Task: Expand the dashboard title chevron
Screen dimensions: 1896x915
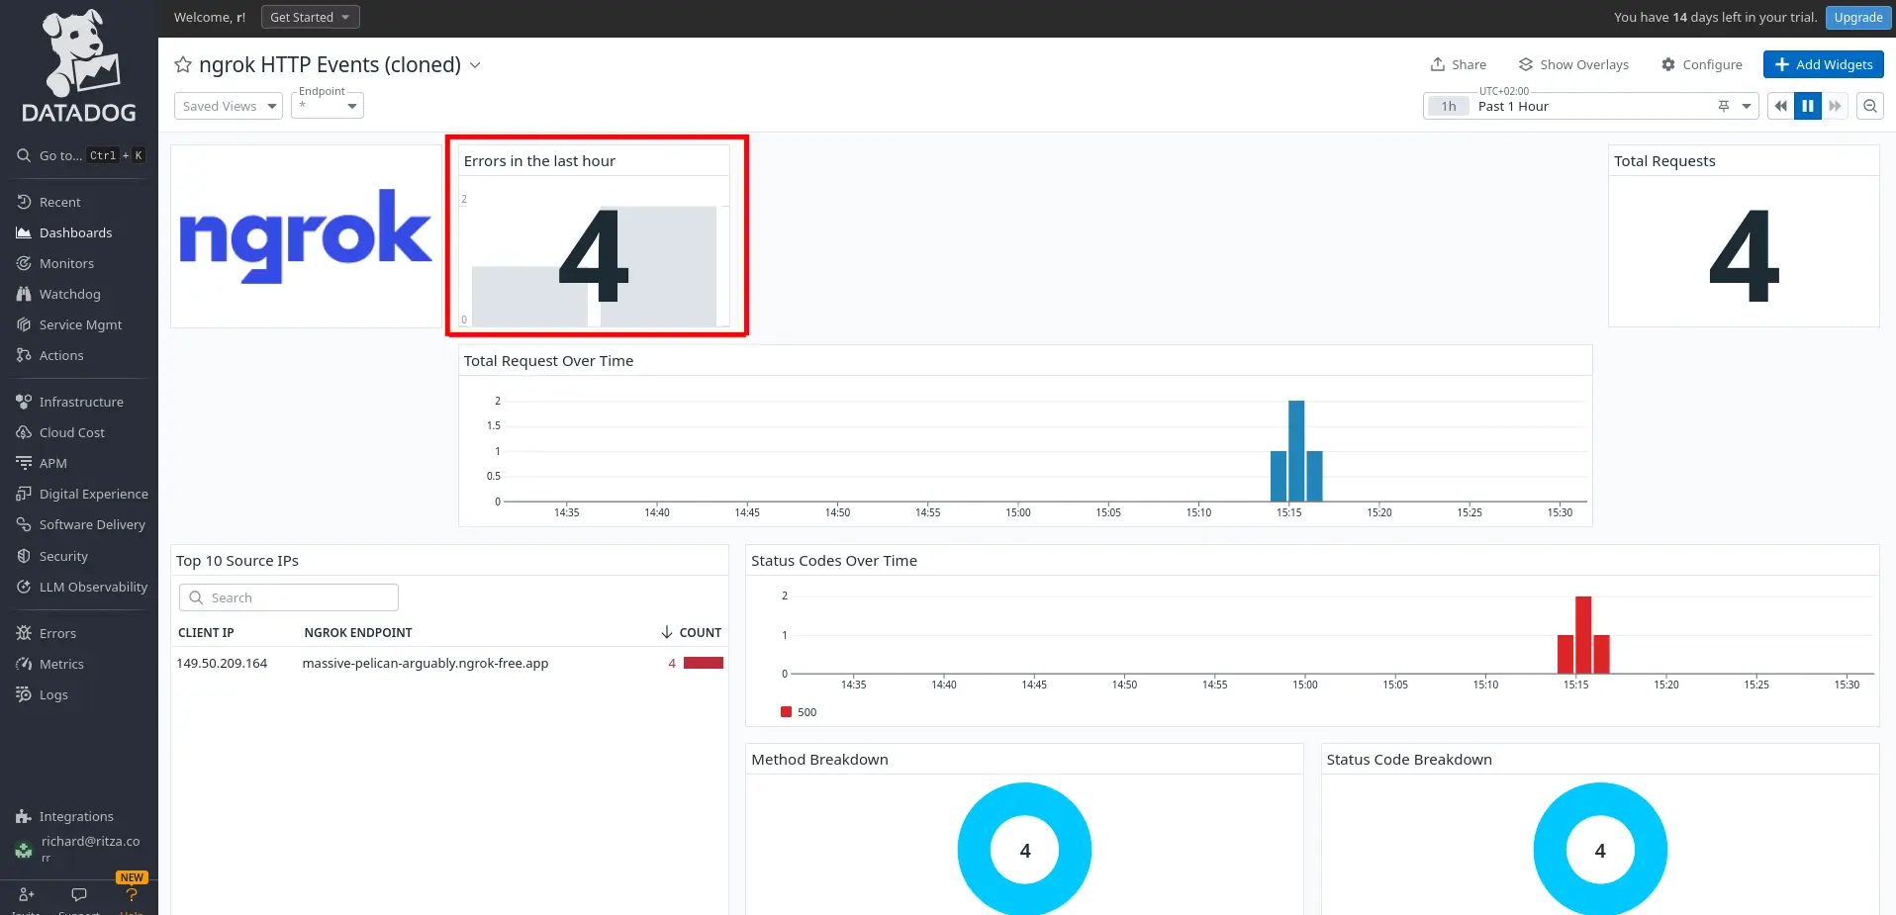Action: point(475,64)
